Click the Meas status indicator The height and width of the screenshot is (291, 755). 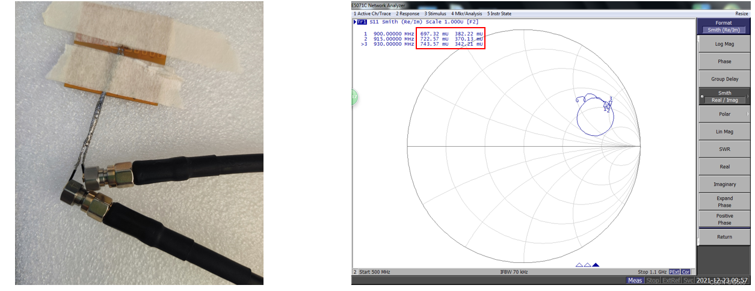pos(635,280)
